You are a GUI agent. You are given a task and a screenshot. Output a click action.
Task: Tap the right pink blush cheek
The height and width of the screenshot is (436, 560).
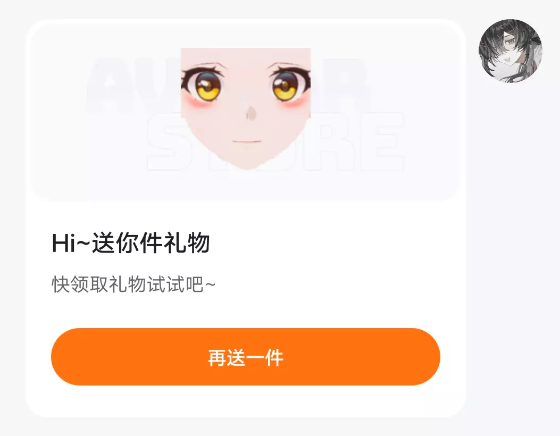(296, 103)
